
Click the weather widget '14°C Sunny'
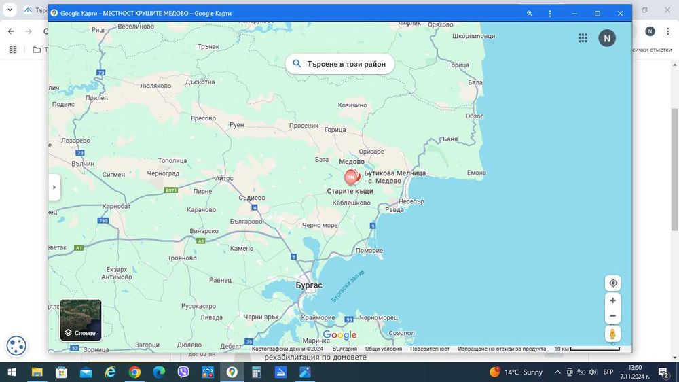coord(516,372)
